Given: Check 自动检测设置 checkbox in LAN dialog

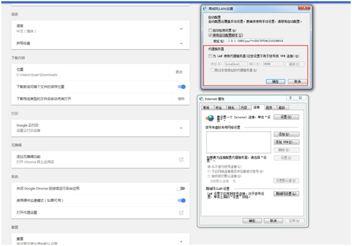Looking at the screenshot, I should point(210,30).
